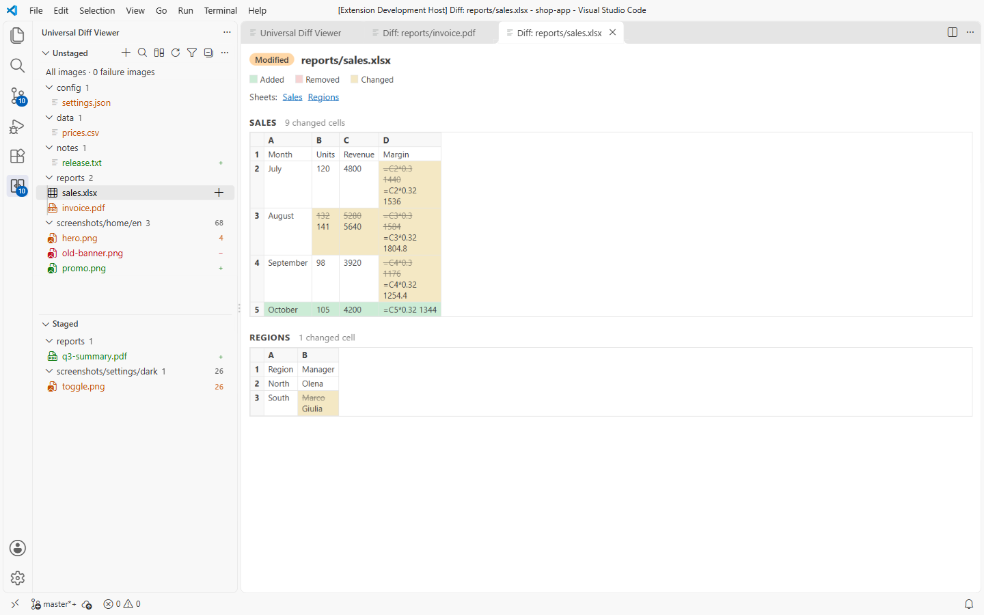Jump to the Regions sheet link

click(323, 97)
